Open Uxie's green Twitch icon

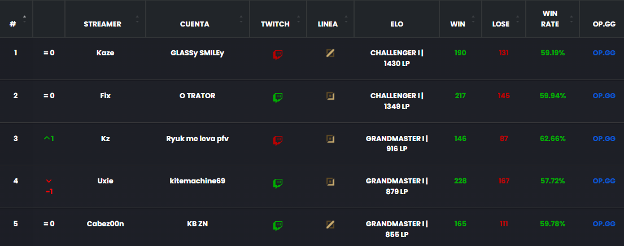278,183
